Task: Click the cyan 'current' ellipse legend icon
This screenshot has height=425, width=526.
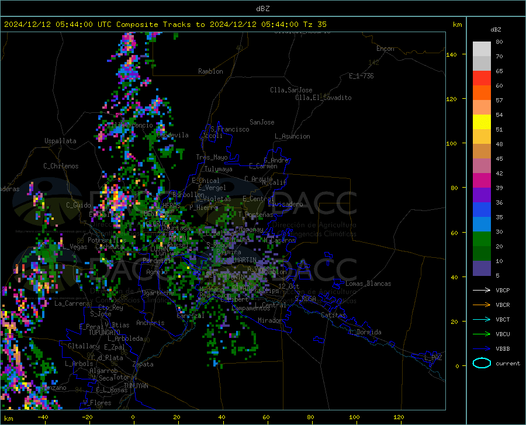Action: [482, 363]
